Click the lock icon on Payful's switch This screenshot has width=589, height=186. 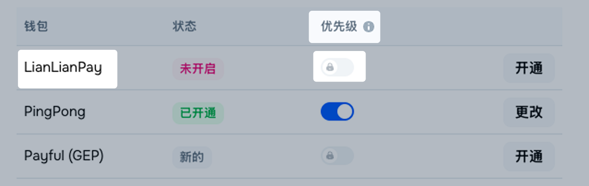pyautogui.click(x=330, y=156)
